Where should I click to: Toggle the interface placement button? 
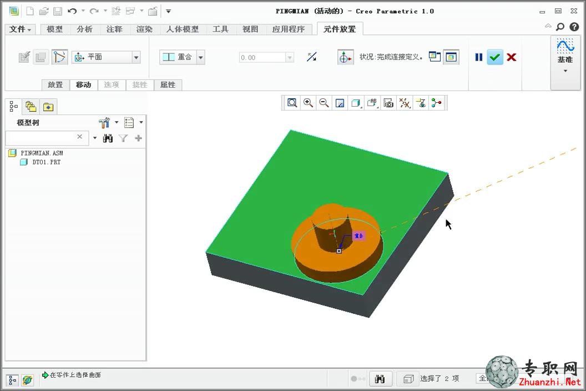coord(24,57)
